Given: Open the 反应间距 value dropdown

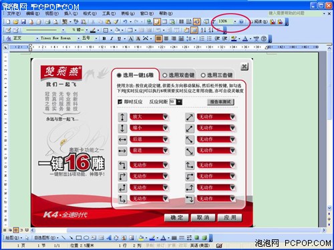Looking at the screenshot, I should coord(179,102).
